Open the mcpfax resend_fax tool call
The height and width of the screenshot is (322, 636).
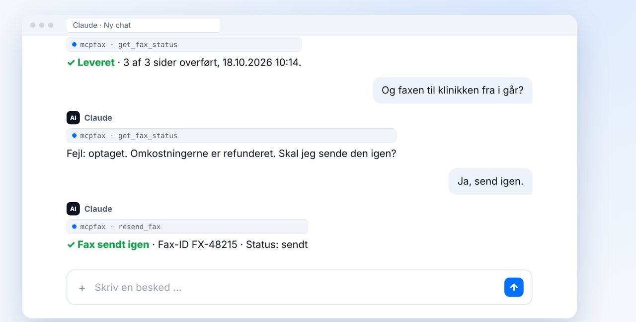pyautogui.click(x=187, y=227)
